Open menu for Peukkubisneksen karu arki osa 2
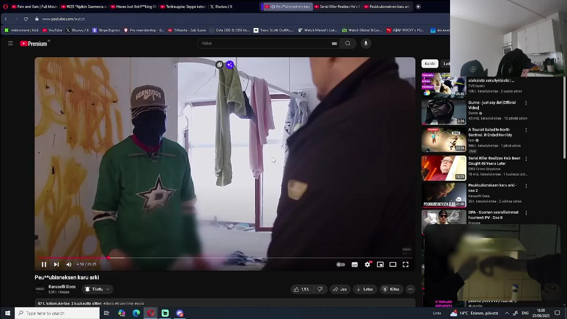This screenshot has height=319, width=567. click(526, 186)
